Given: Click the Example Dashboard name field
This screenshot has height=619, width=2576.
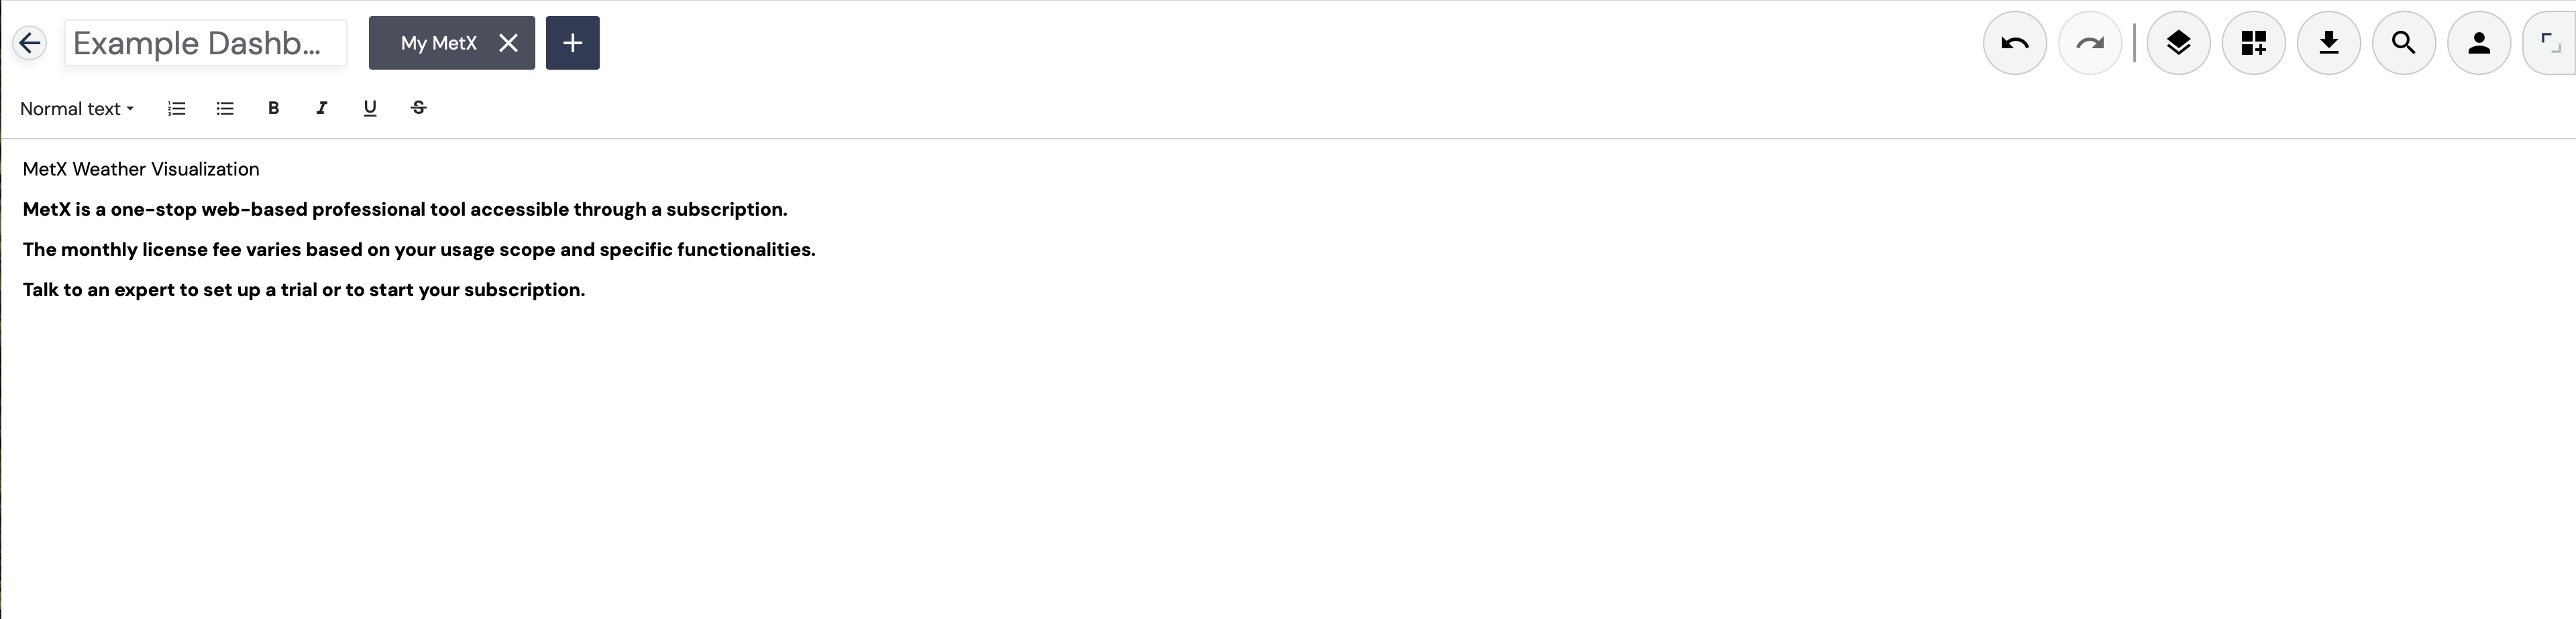Looking at the screenshot, I should coord(205,43).
